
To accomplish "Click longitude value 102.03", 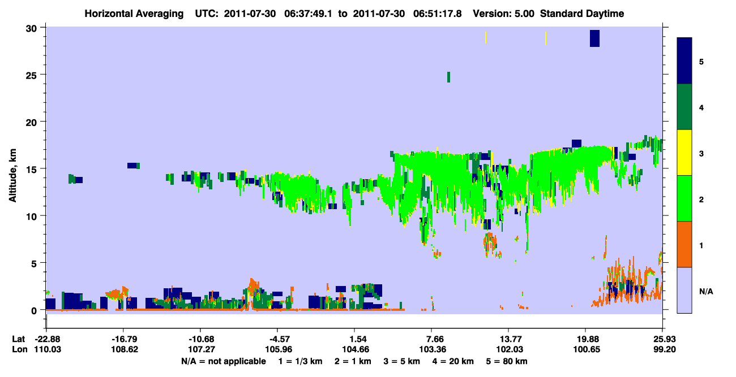I will (508, 349).
